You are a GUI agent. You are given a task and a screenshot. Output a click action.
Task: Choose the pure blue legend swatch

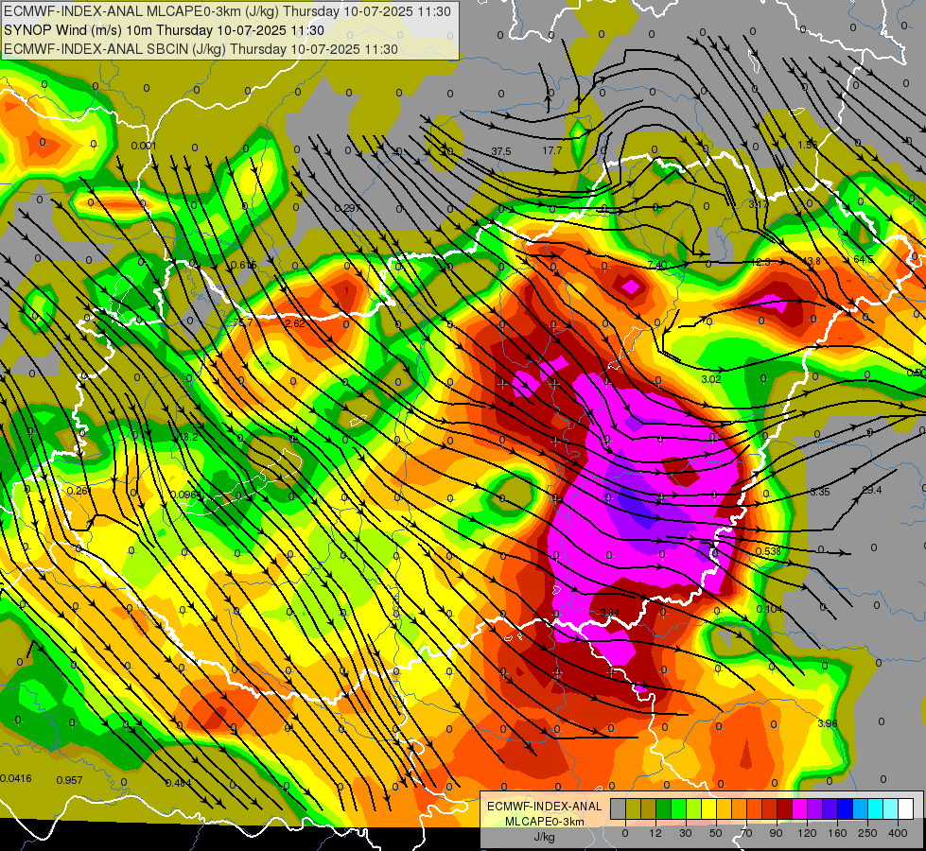coord(846,809)
